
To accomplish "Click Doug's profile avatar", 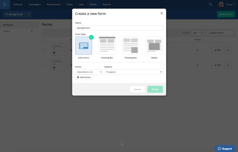I will point(221,4).
